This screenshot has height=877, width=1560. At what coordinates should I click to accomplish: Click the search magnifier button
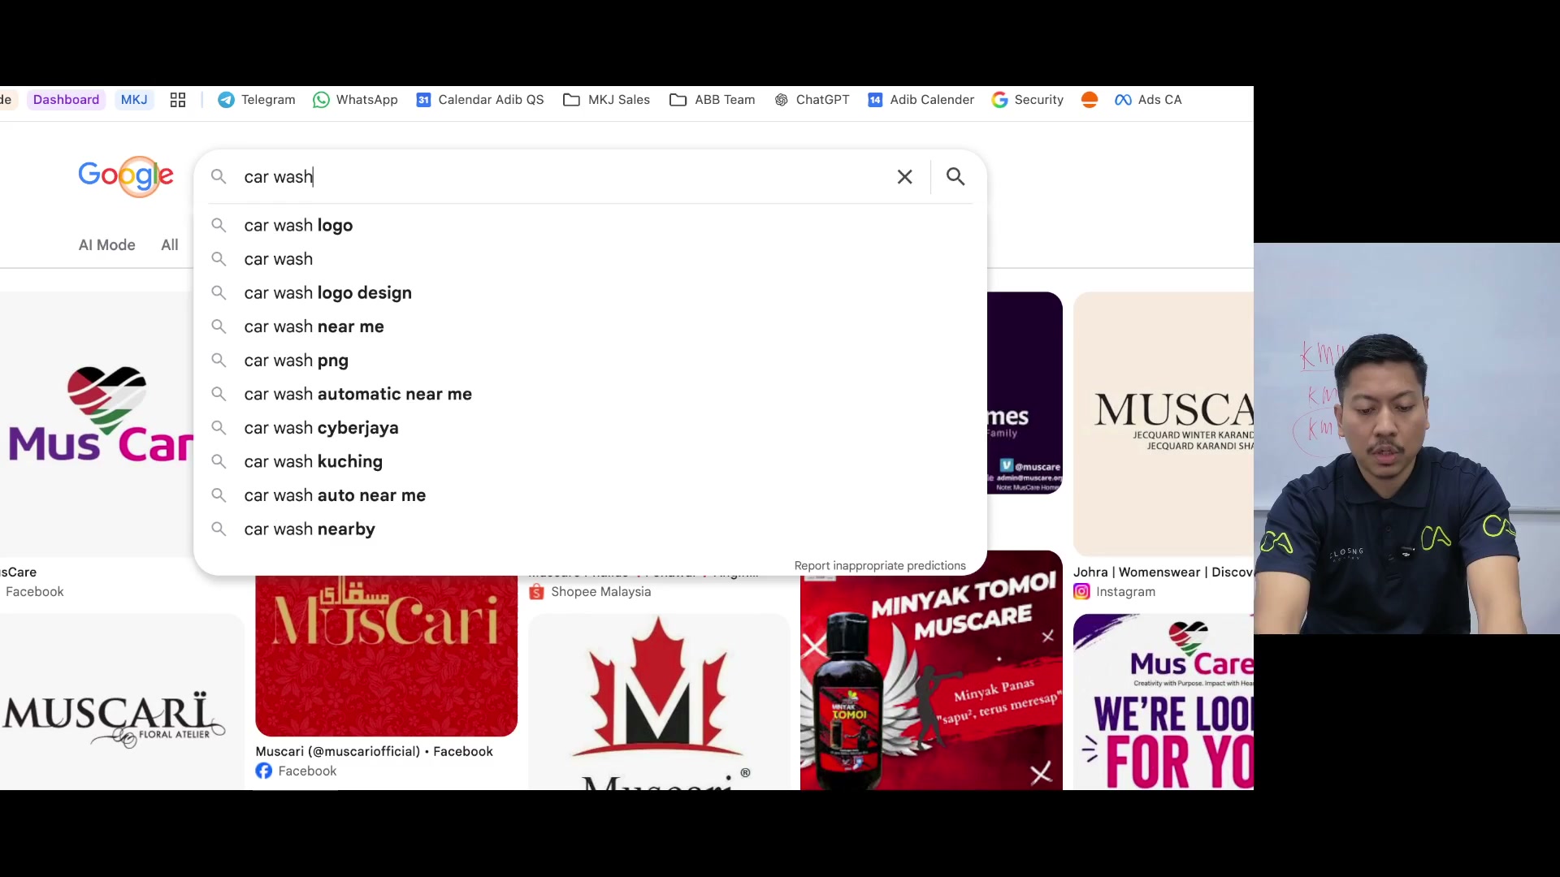tap(955, 177)
